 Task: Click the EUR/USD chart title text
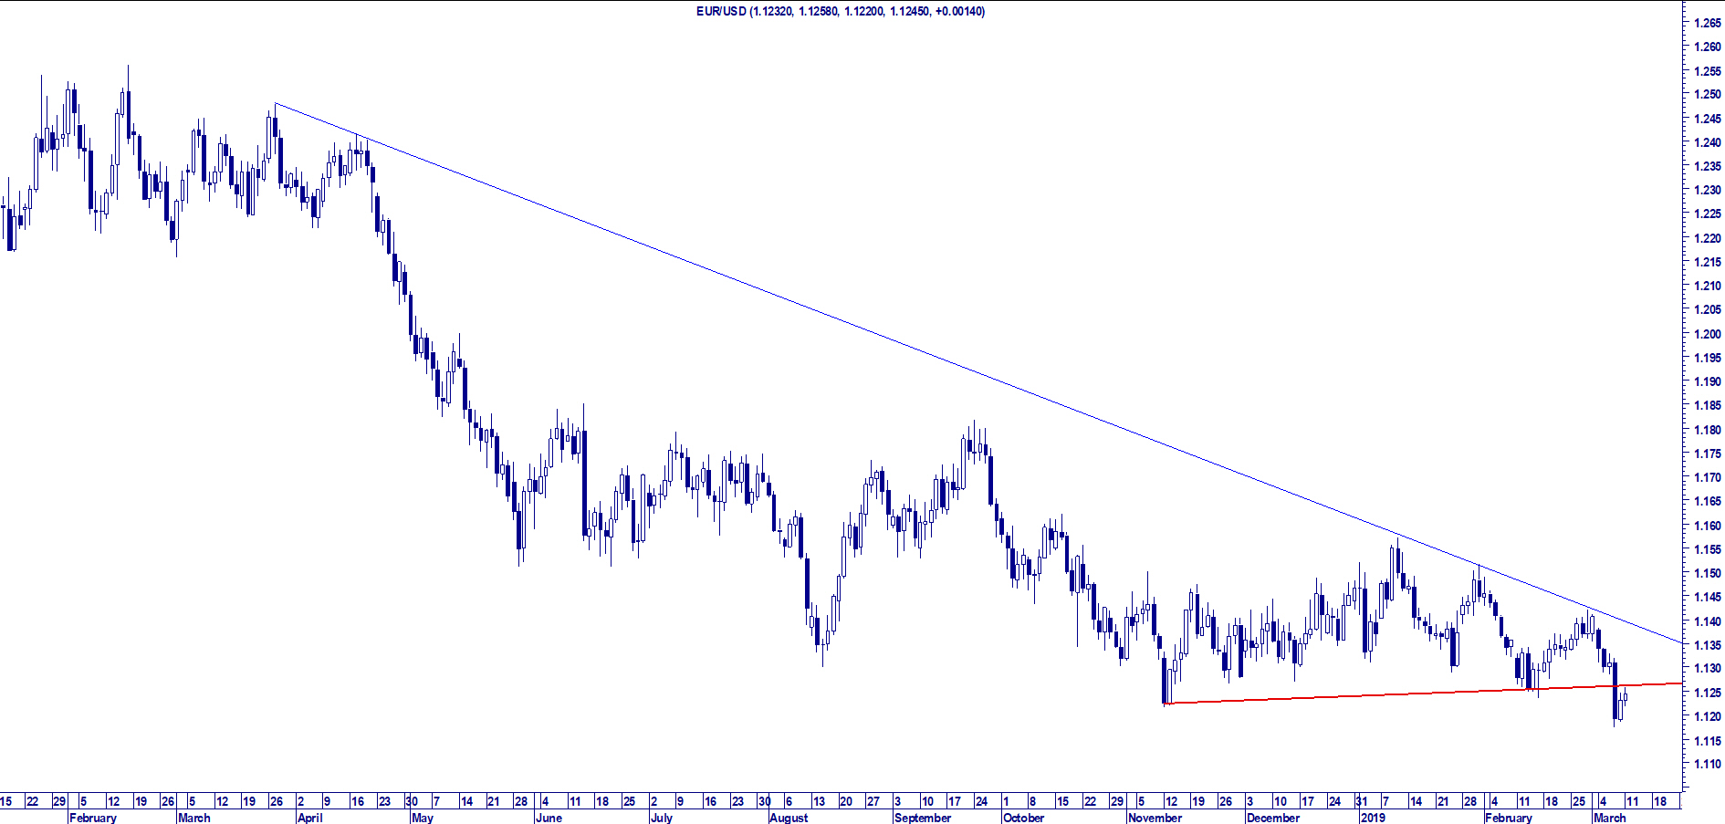841,11
